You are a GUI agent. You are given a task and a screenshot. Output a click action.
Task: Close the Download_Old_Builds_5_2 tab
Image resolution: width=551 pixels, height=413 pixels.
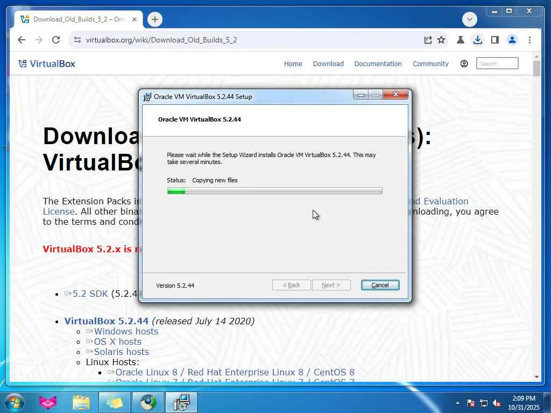click(134, 19)
